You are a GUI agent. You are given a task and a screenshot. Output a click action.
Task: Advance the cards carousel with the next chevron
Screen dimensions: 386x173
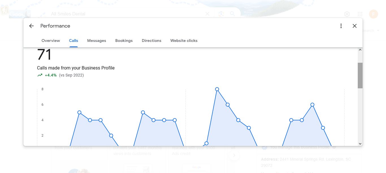(x=234, y=155)
